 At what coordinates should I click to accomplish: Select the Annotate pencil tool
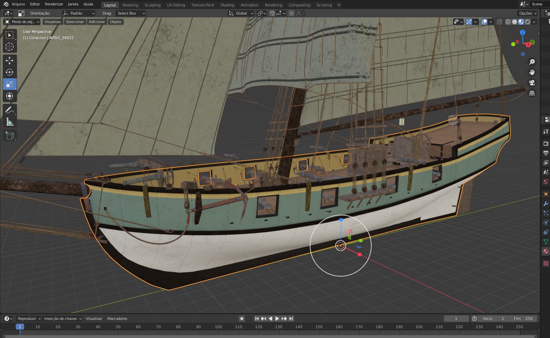[10, 110]
